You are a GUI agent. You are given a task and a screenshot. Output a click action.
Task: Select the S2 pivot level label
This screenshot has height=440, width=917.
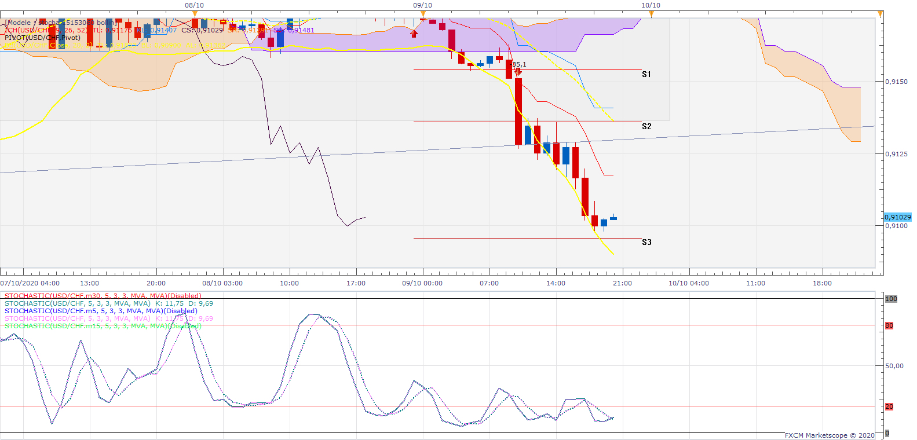tap(646, 126)
